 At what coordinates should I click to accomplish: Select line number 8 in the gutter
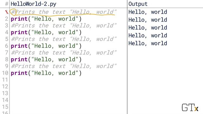[x=6, y=60]
